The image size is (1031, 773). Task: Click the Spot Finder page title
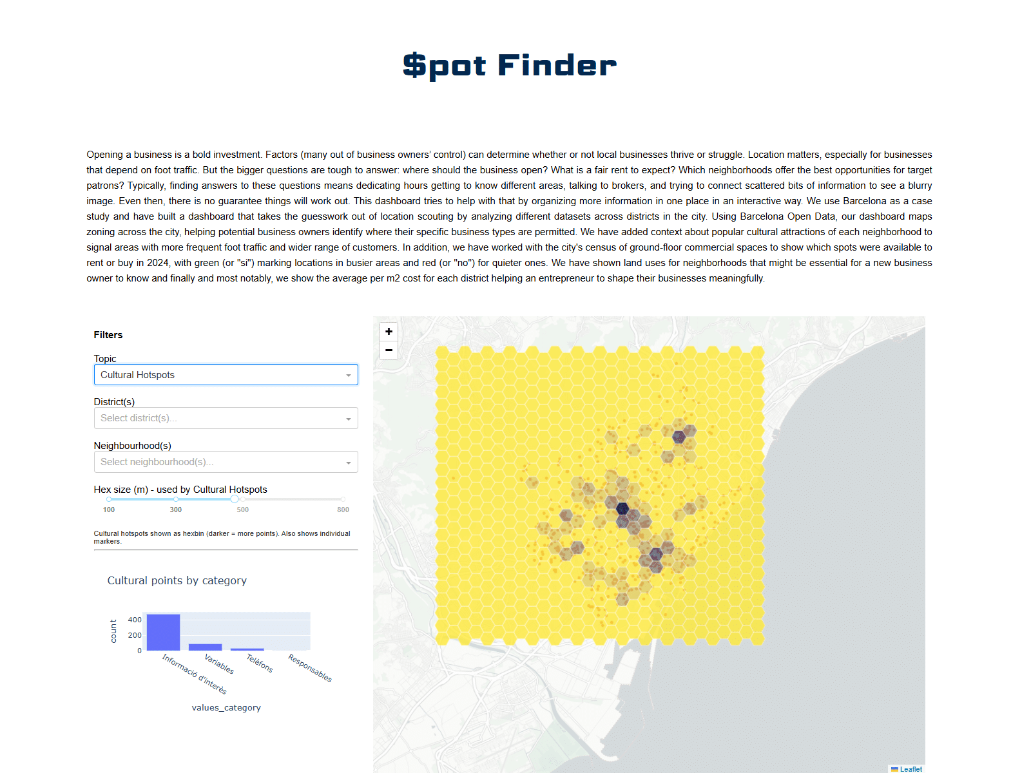(x=509, y=66)
